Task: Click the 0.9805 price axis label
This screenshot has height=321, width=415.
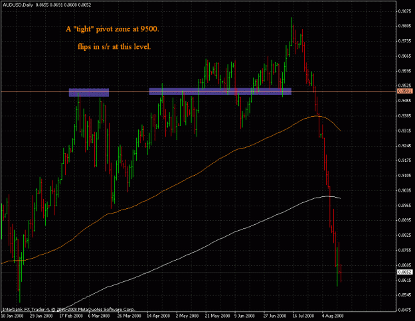Action: pos(405,26)
